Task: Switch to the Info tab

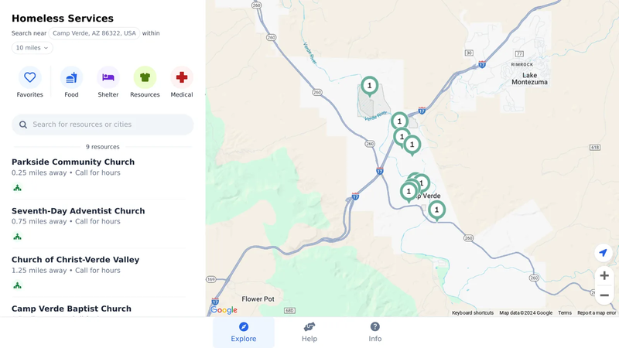Action: 375,333
